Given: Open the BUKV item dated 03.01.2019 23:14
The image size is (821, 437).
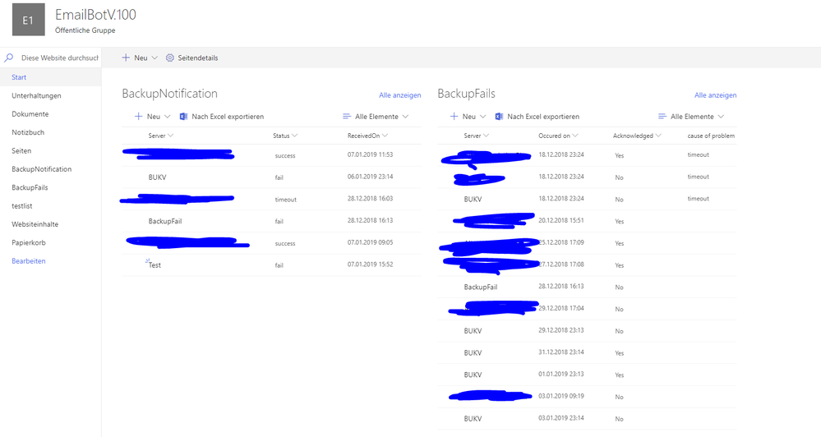Looking at the screenshot, I should pyautogui.click(x=473, y=419).
